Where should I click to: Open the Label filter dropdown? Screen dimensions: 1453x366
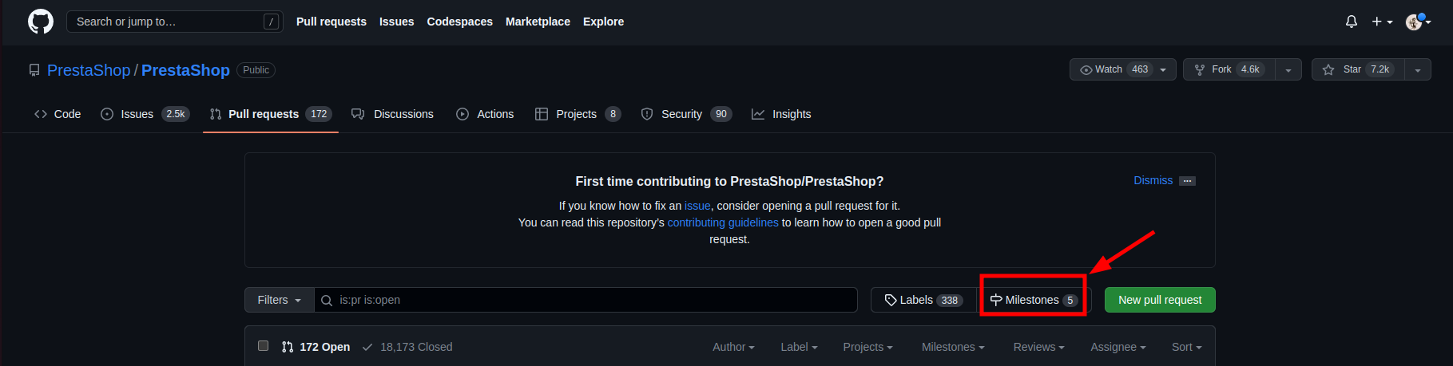point(799,347)
